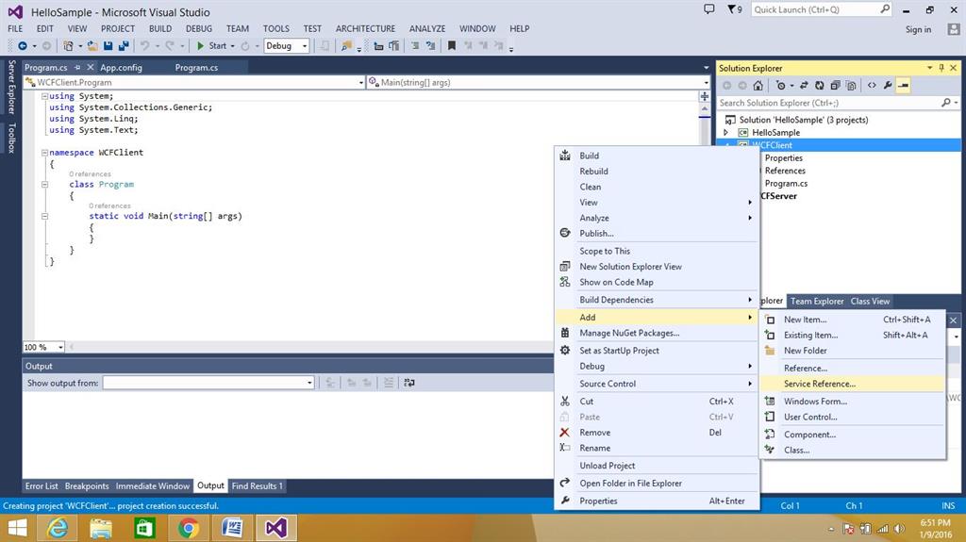
Task: Click the Collapse All icon in Solution Explorer
Action: coord(836,86)
